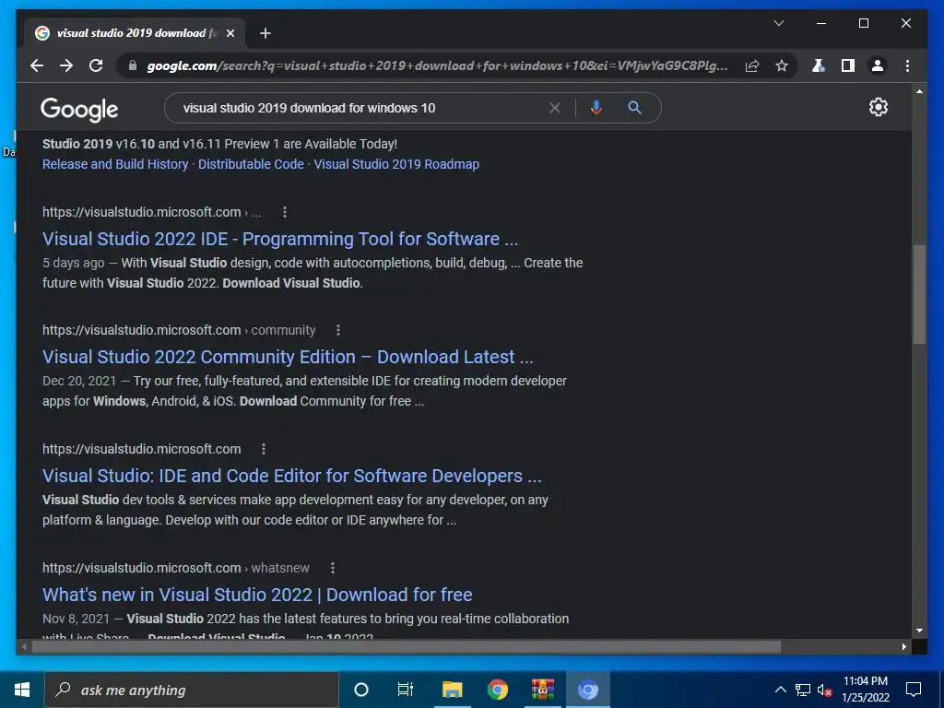Image resolution: width=944 pixels, height=708 pixels.
Task: Click the vertical scrollbar thumb
Action: click(919, 294)
